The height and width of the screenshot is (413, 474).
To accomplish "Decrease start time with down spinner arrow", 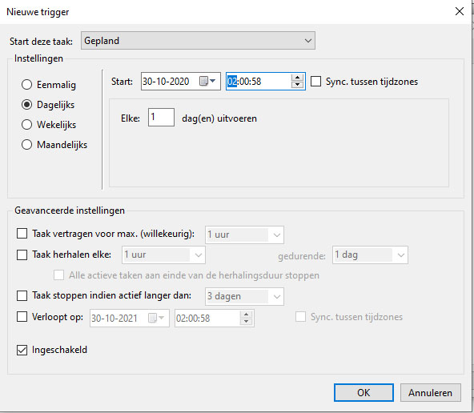I will (x=298, y=85).
